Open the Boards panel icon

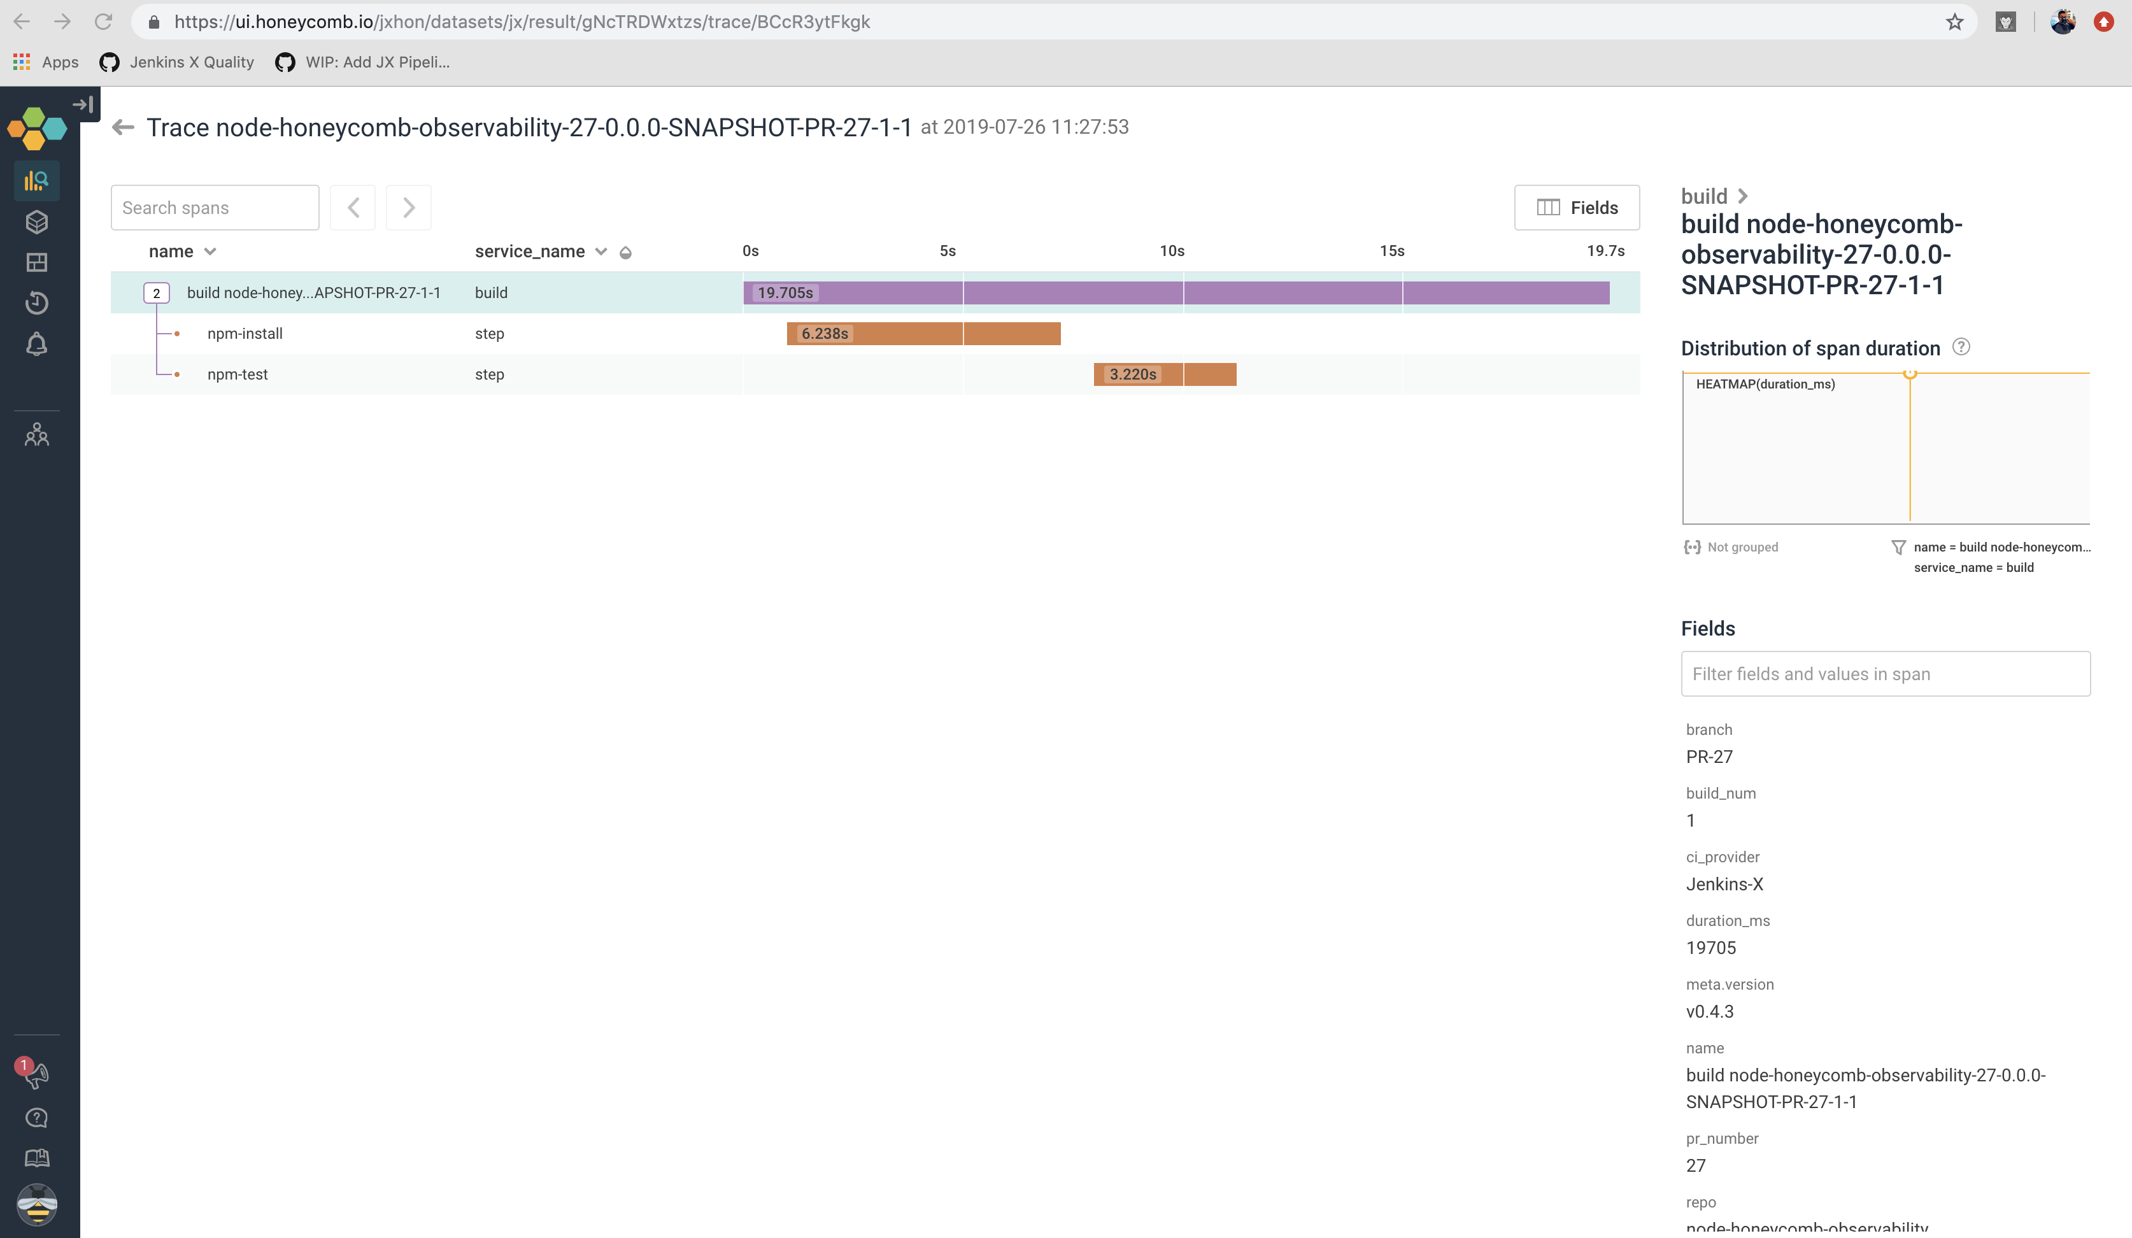[37, 262]
